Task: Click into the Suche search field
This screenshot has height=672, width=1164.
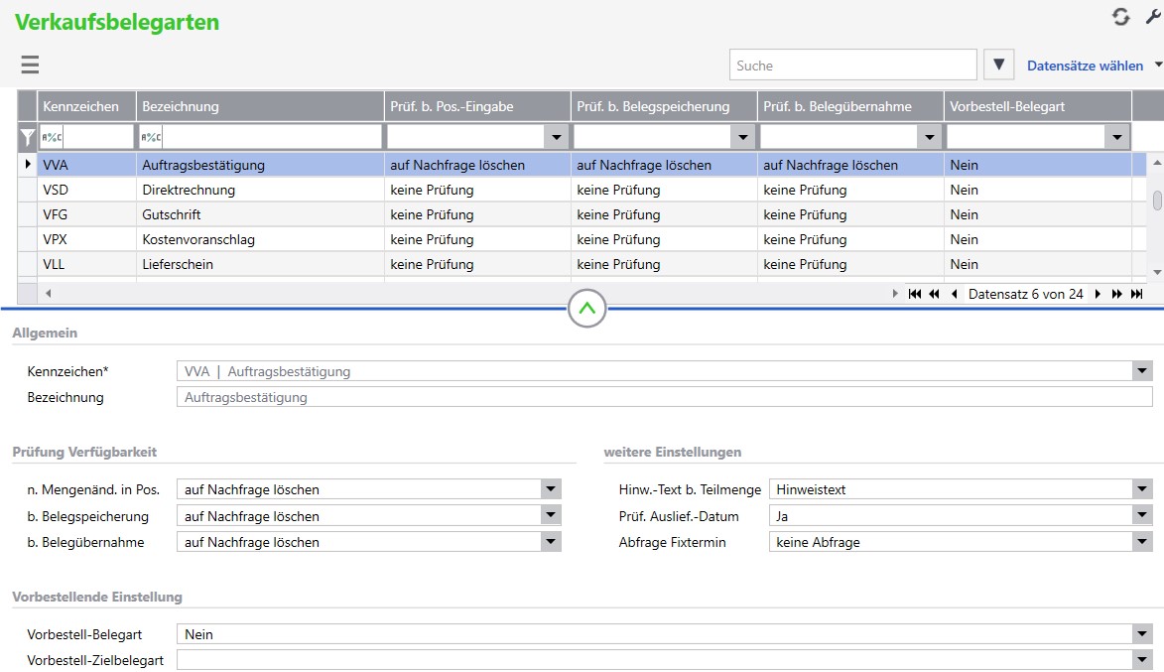Action: (853, 66)
